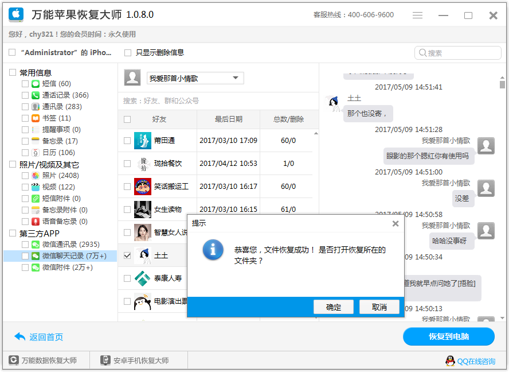The width and height of the screenshot is (509, 372).
Task: Check the 常用信息 group checkbox
Action: [13, 72]
